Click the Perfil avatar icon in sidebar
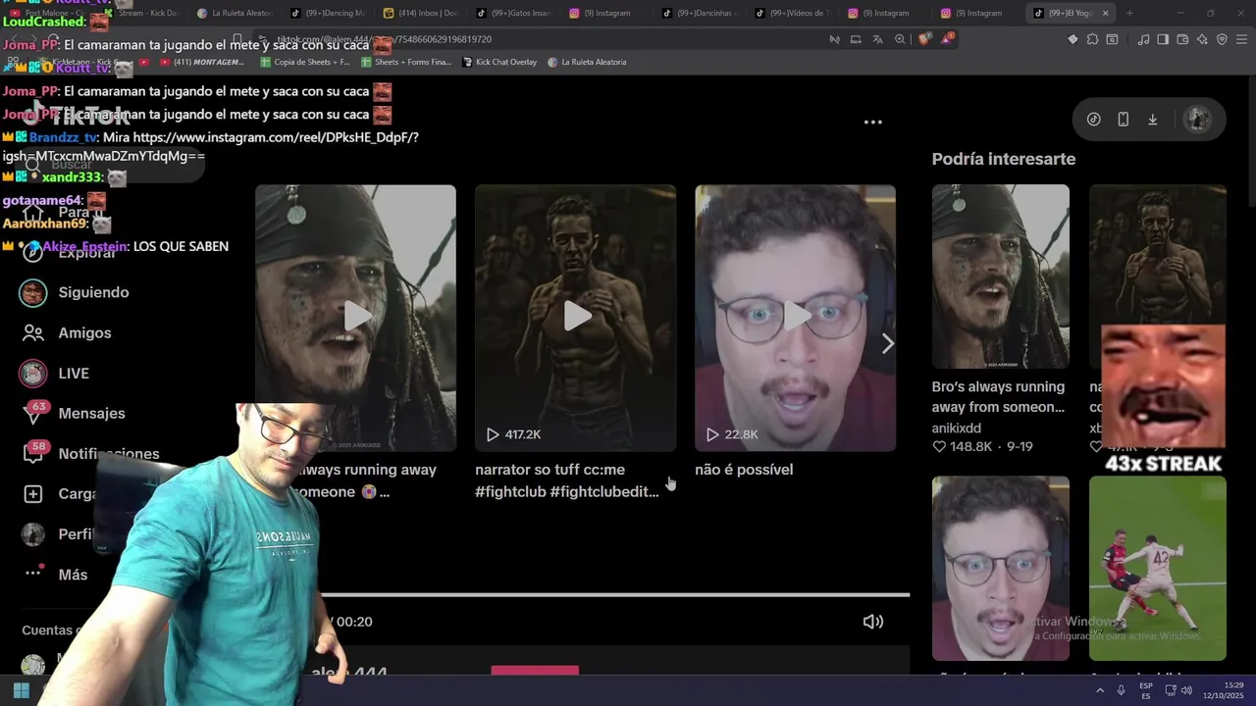Image resolution: width=1256 pixels, height=706 pixels. pos(33,534)
